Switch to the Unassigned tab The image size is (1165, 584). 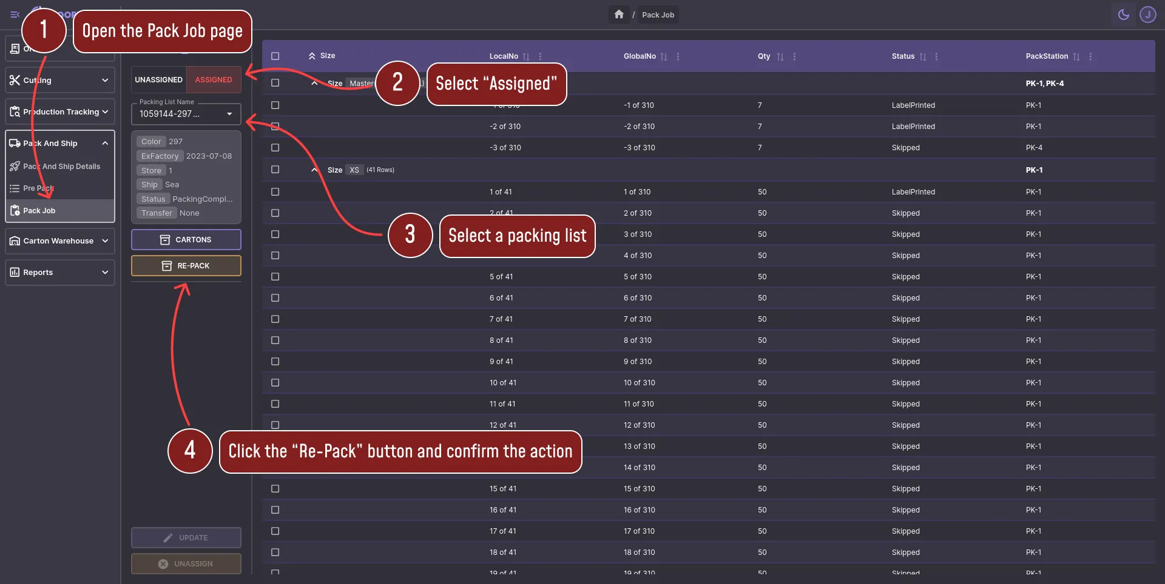[158, 80]
